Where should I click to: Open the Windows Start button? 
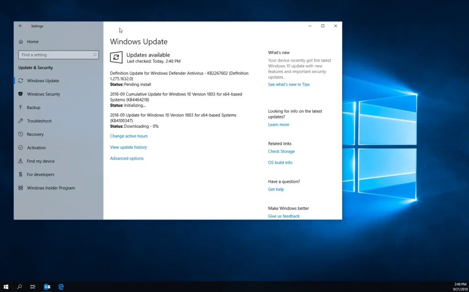[6, 287]
